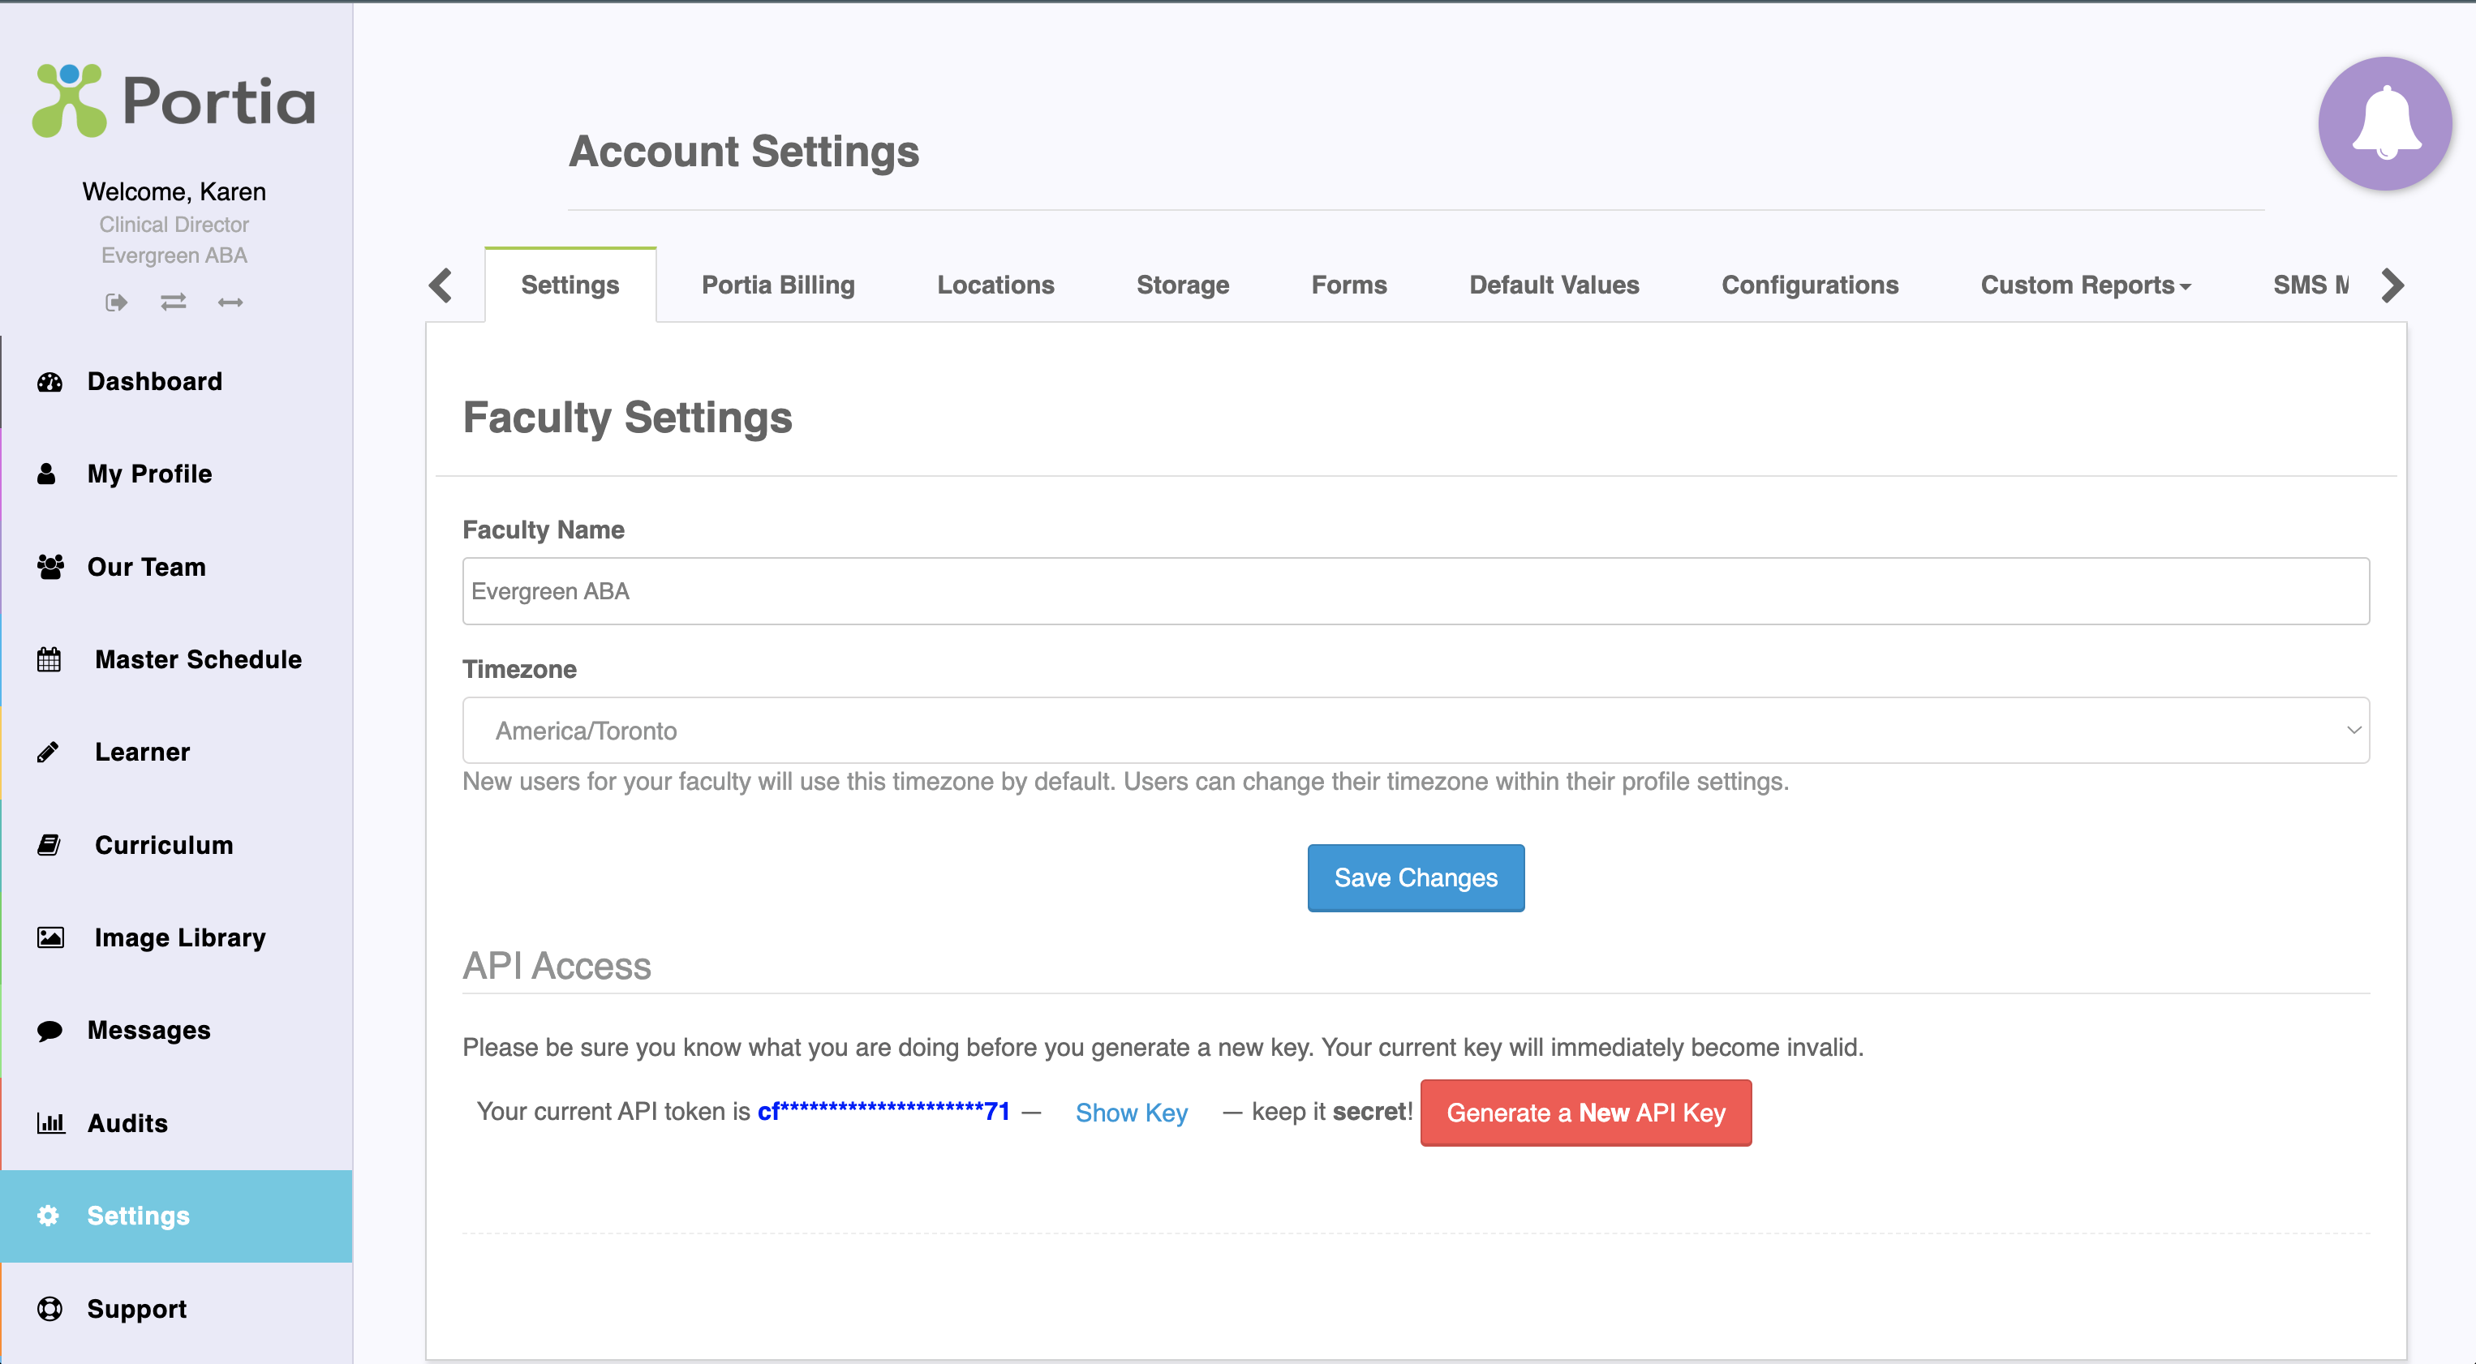Click the Show Key link
This screenshot has height=1364, width=2476.
[1131, 1113]
